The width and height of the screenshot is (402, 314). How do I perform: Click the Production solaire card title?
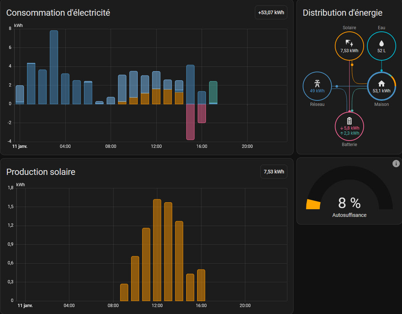tap(41, 172)
